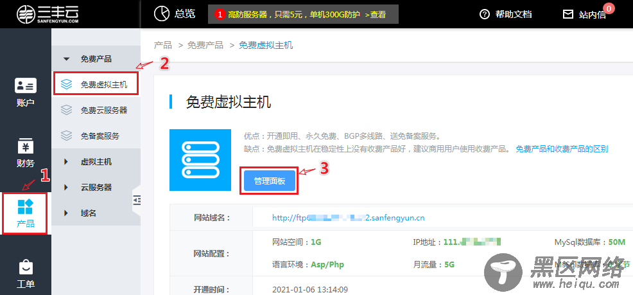Expand the 域名 section

click(96, 213)
